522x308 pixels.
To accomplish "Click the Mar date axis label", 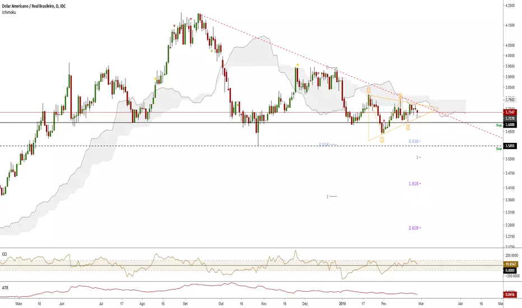I will pyautogui.click(x=421, y=304).
